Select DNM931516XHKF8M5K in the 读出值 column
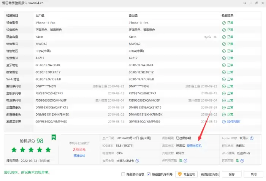 (146, 114)
